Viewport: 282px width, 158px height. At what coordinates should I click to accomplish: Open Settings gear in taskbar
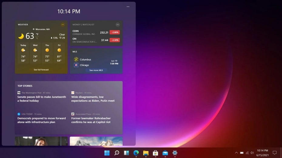click(x=175, y=153)
